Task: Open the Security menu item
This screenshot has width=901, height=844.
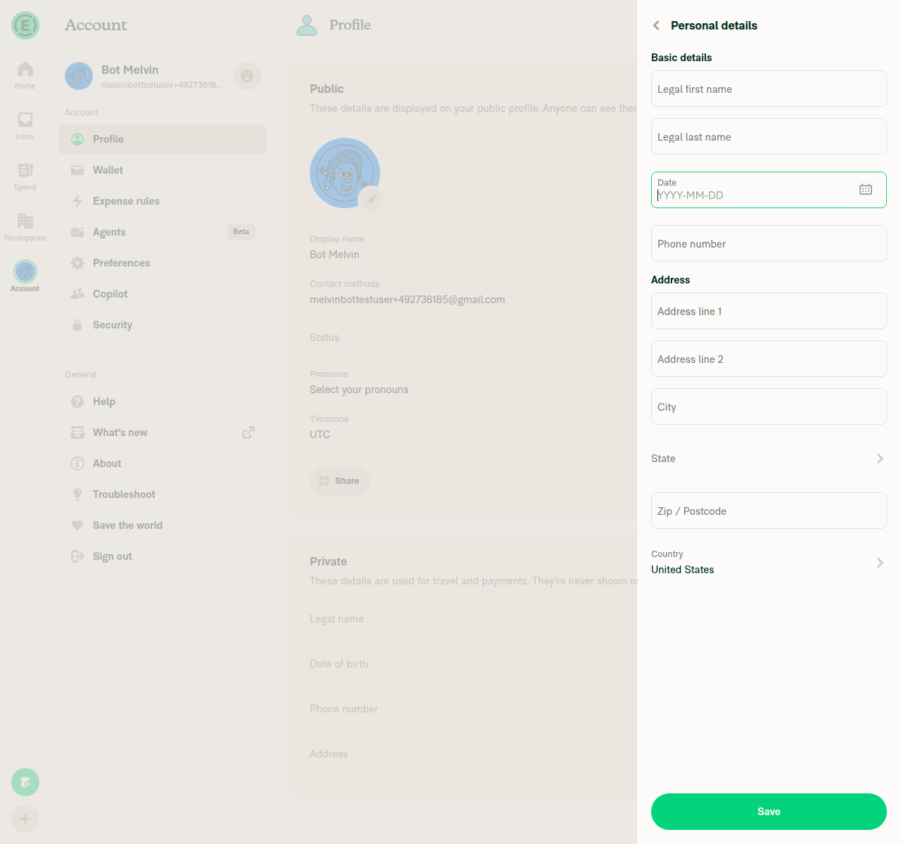Action: coord(163,325)
